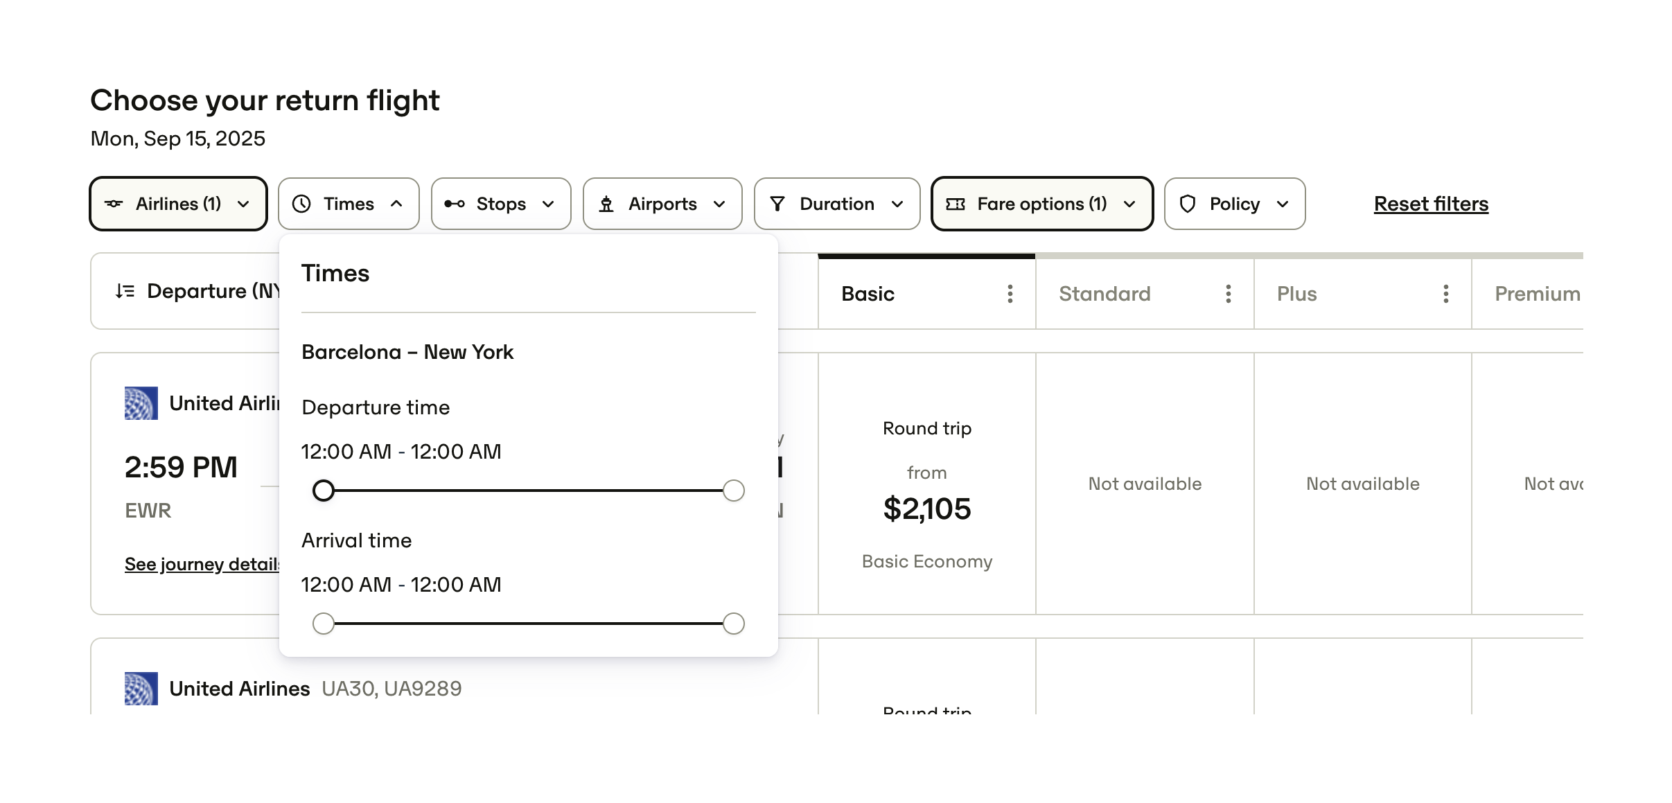Click the stops route icon
Viewport: 1672px width, 803px height.
click(455, 204)
